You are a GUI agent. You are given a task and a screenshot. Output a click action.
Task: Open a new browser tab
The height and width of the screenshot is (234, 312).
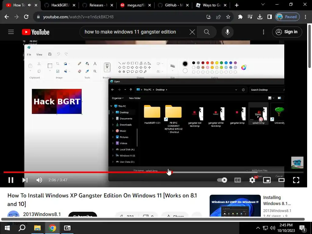click(x=236, y=5)
